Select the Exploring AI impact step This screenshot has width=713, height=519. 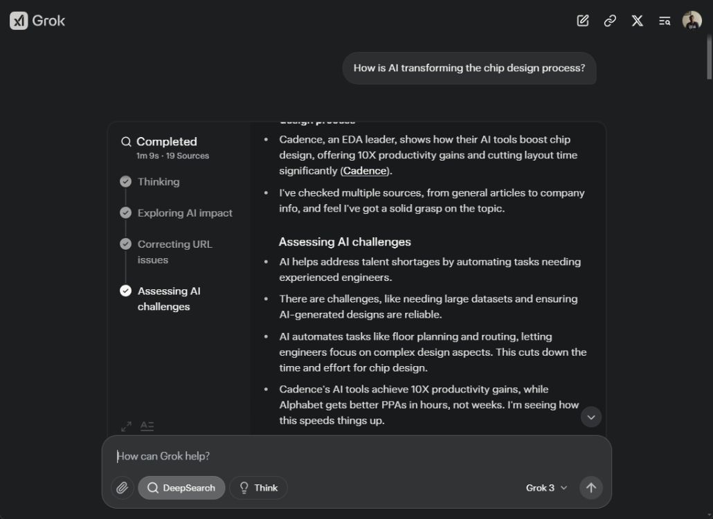(x=185, y=212)
